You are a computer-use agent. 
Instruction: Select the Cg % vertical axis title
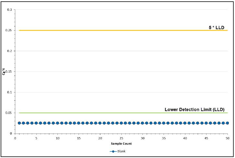coord(4,72)
